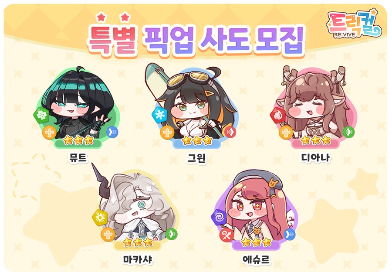Click the yellow sun element icon on 마카샤

pos(100,218)
